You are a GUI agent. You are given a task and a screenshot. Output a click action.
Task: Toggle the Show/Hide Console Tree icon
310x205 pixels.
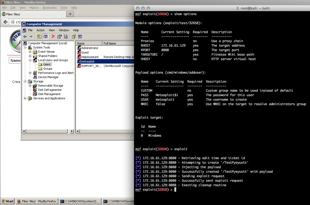click(46, 37)
